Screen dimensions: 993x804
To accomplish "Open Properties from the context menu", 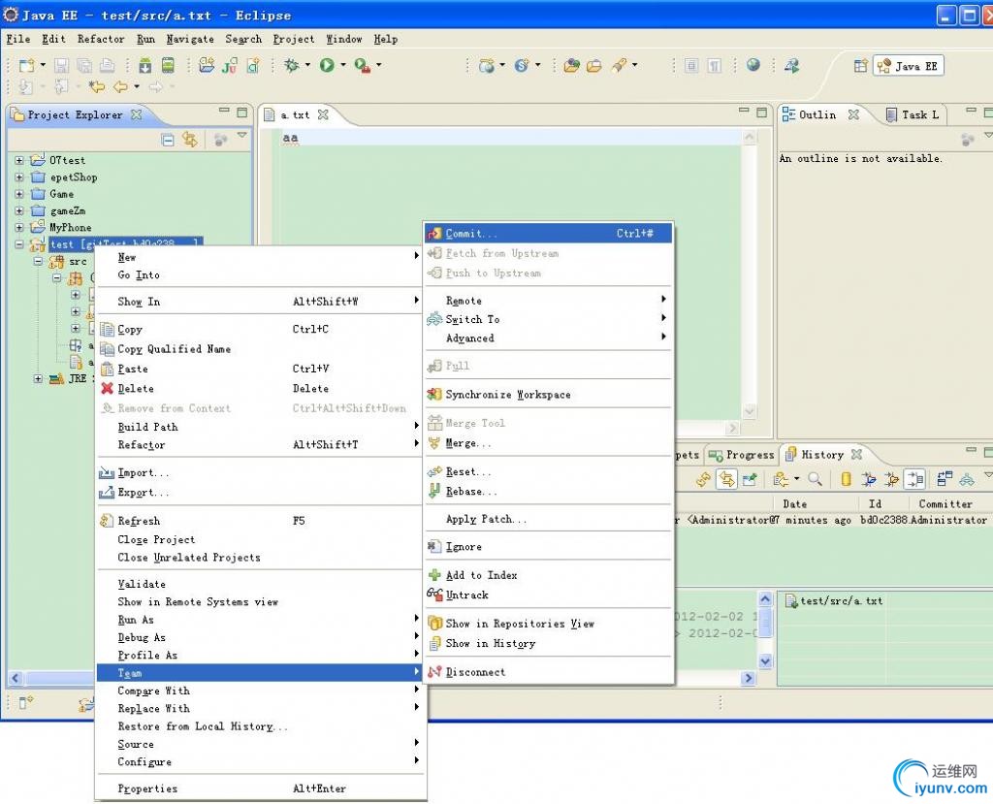I will (x=260, y=788).
